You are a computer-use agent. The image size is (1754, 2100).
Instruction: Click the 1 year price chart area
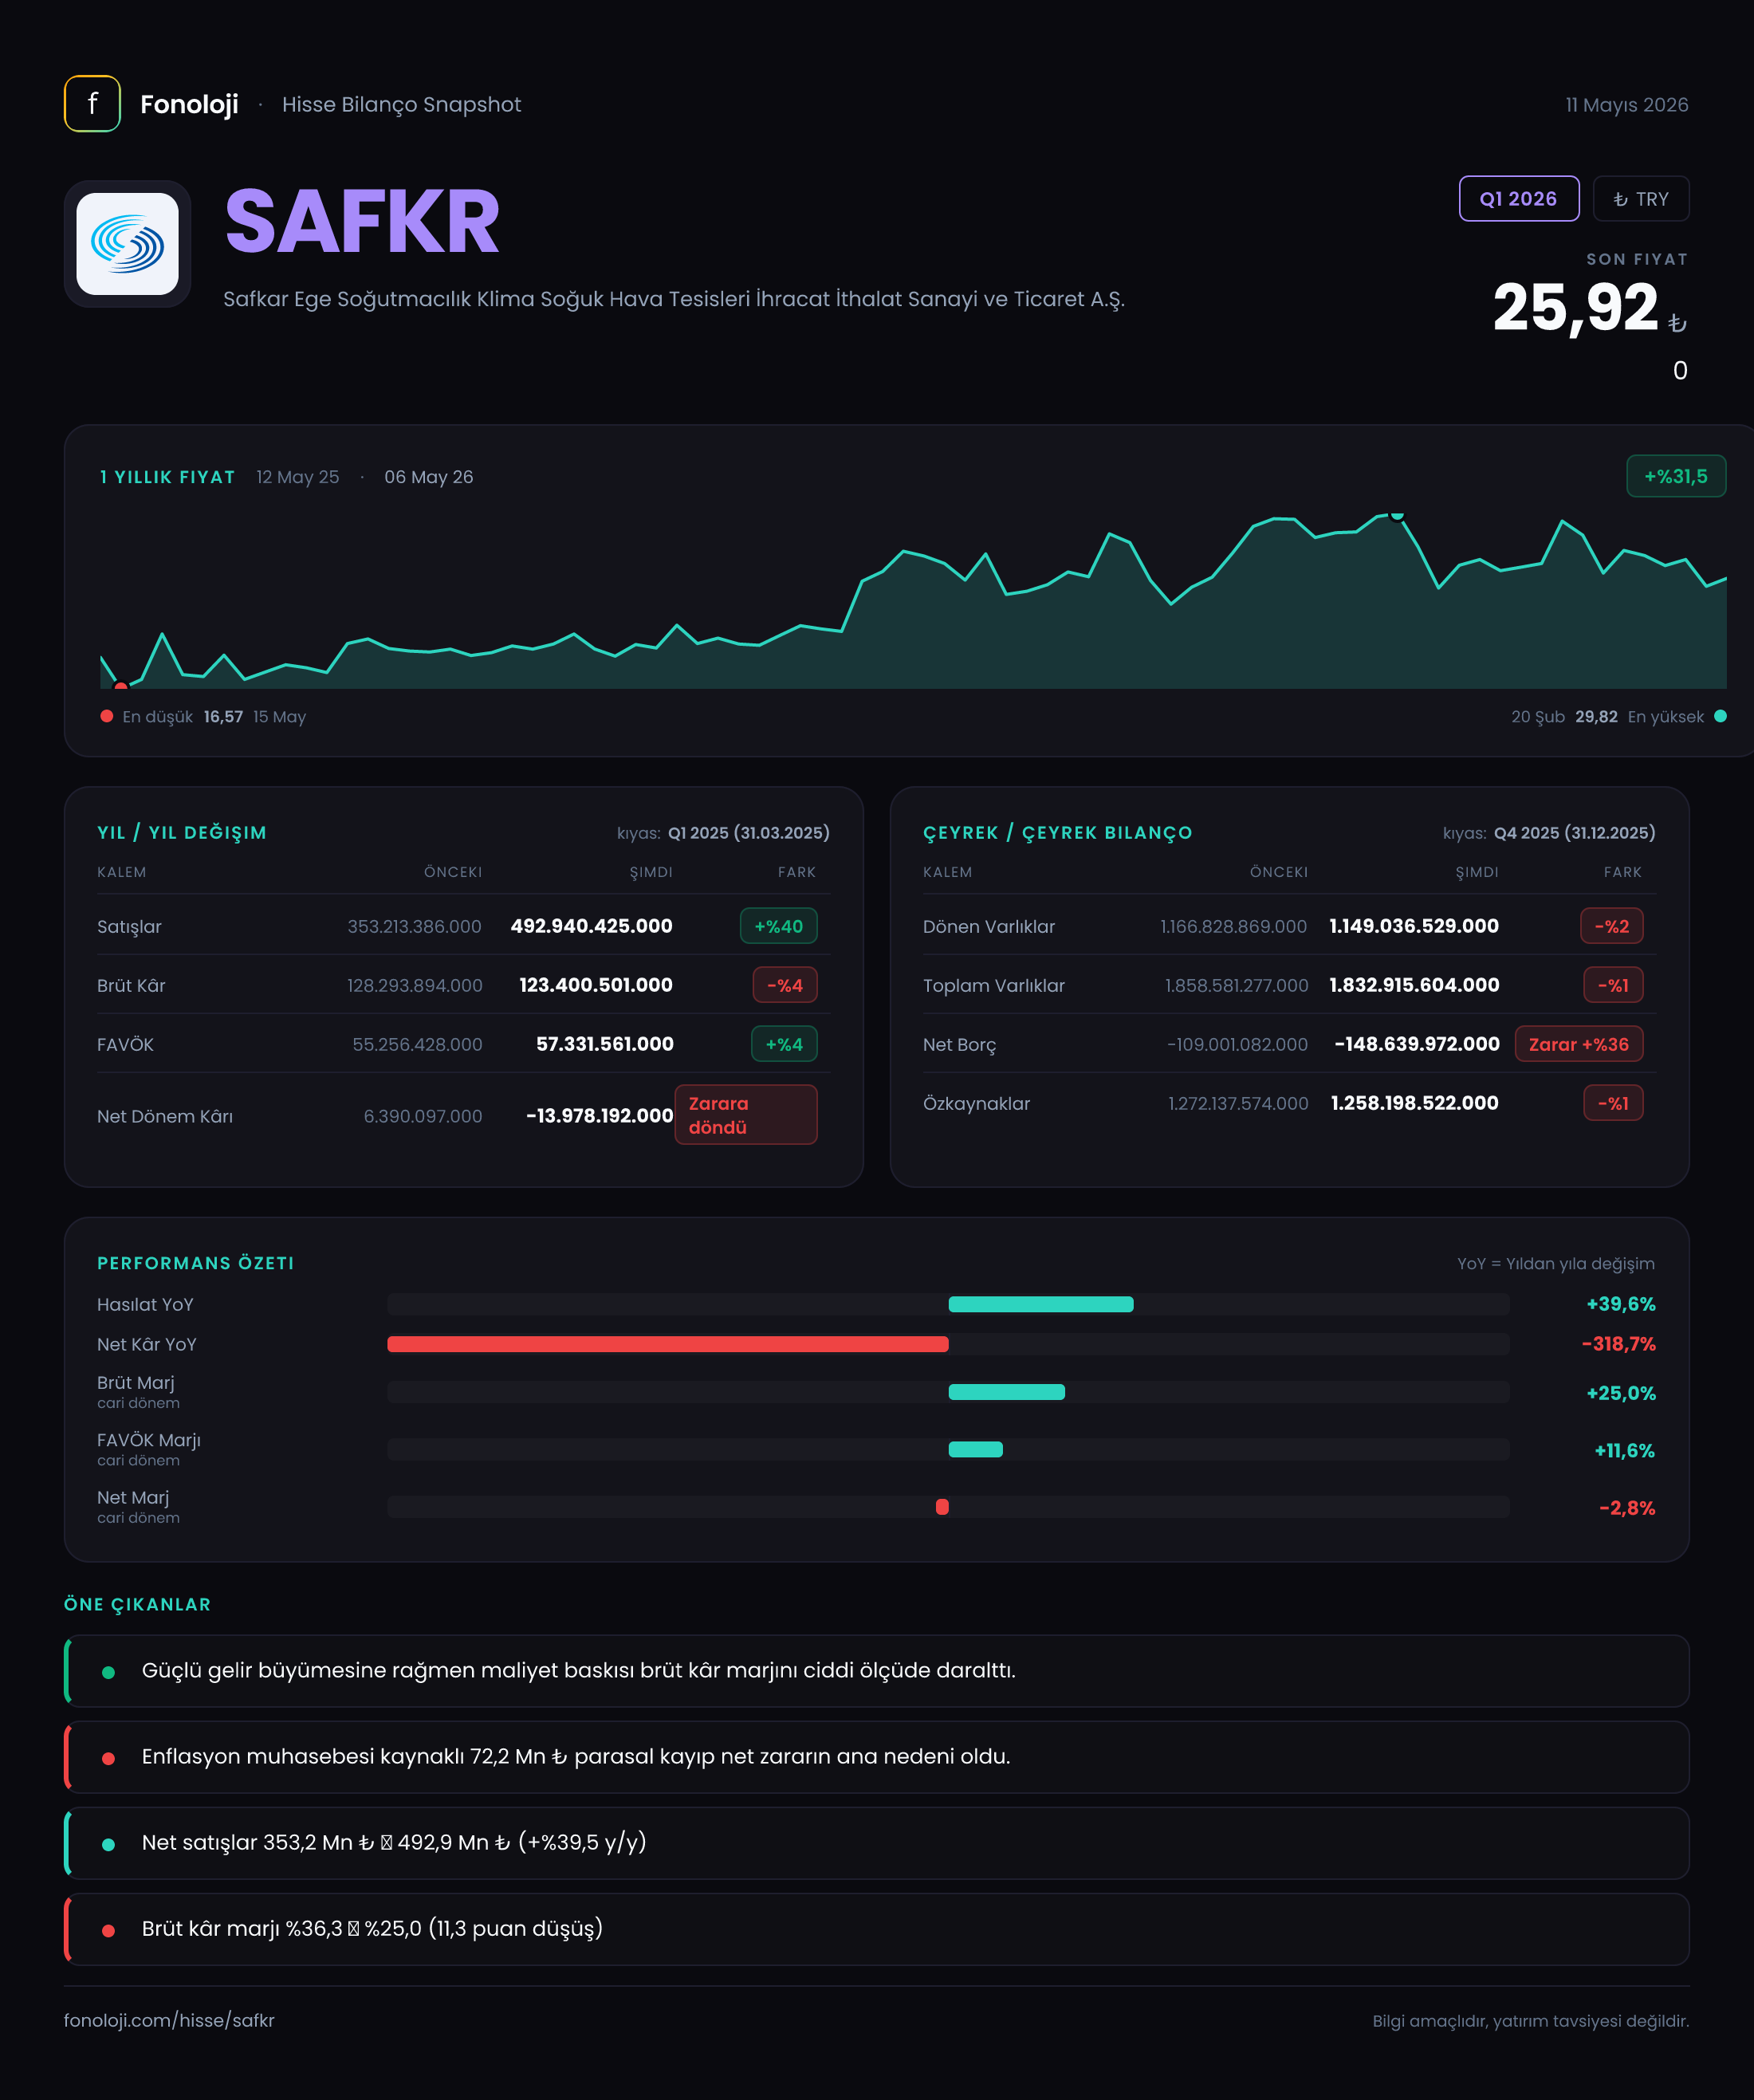[913, 600]
